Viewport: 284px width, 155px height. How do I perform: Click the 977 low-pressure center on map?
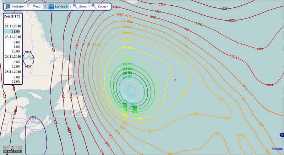tap(130, 91)
